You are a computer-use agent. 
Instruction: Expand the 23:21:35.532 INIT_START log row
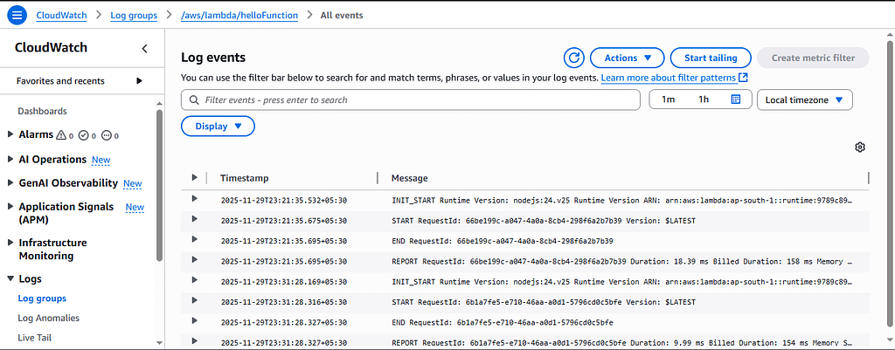click(x=195, y=198)
